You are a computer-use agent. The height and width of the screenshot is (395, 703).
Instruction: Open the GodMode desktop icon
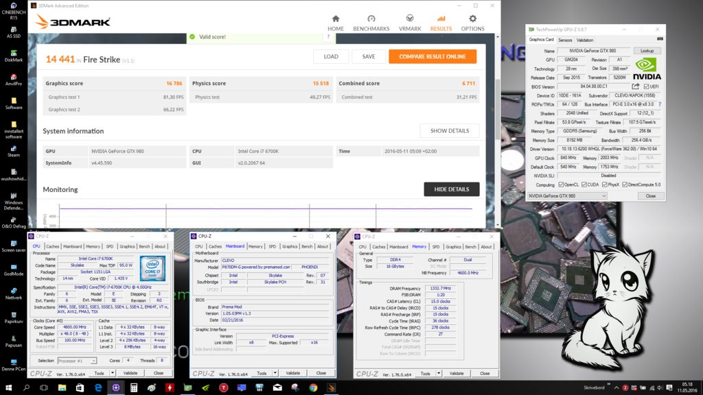[14, 270]
